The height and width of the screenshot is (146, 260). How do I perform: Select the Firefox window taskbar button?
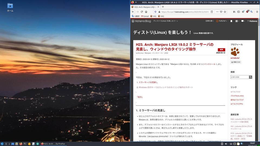pos(53,144)
